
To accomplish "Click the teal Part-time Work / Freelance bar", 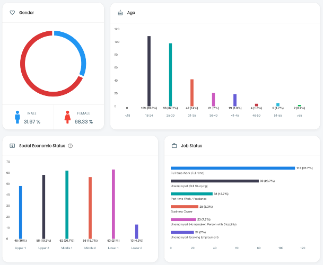I will (x=191, y=194).
